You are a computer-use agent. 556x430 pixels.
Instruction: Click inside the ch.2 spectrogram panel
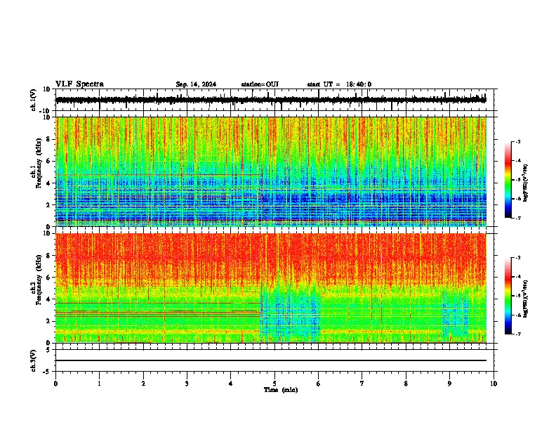271,288
